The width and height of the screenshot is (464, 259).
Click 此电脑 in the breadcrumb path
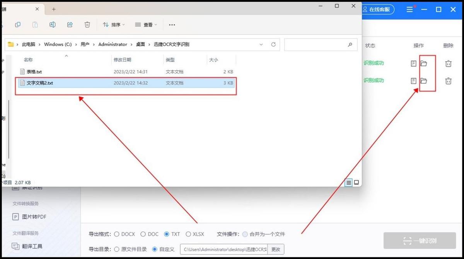click(28, 44)
